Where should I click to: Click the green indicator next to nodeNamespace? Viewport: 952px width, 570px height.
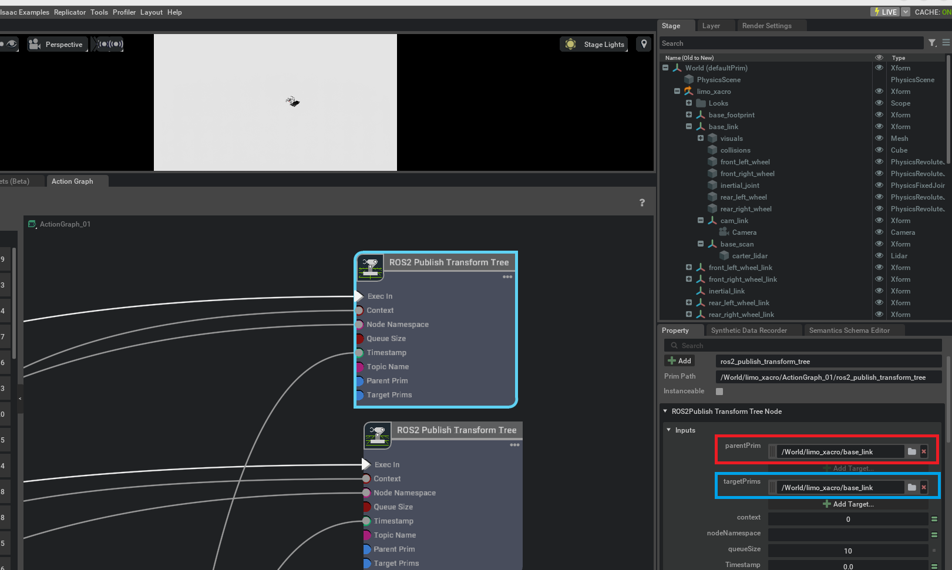pos(934,535)
